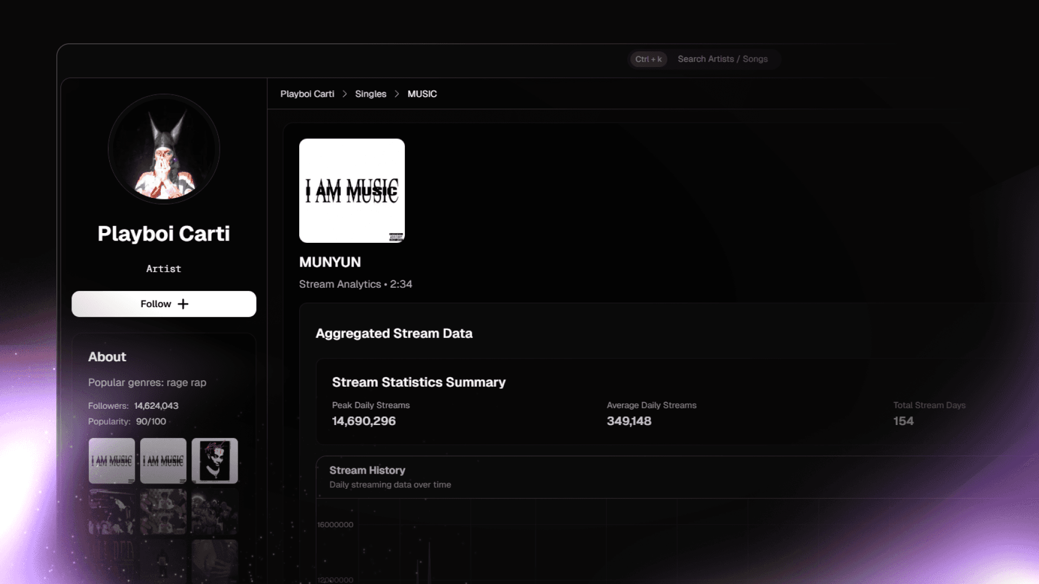Click the chevron between Singles and MUSIC
The height and width of the screenshot is (584, 1039).
(x=397, y=94)
